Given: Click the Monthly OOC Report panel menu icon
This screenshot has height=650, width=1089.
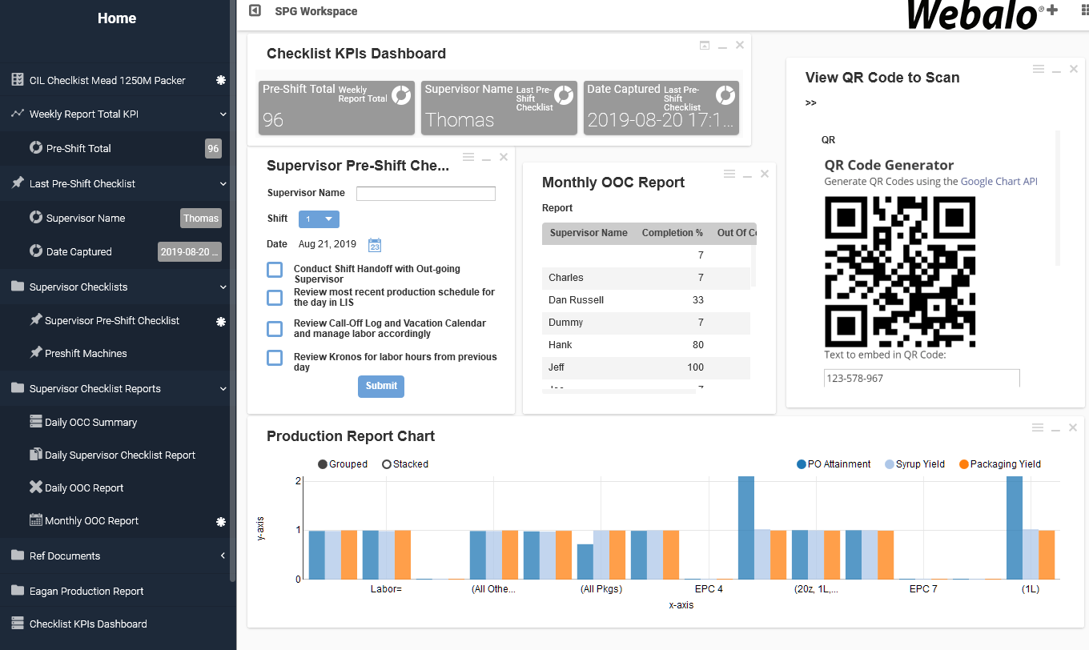Looking at the screenshot, I should (729, 174).
